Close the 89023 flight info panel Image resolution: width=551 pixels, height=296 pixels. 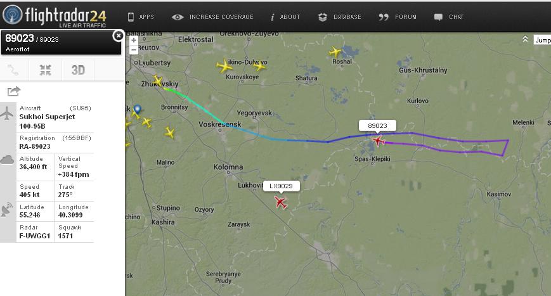point(119,35)
